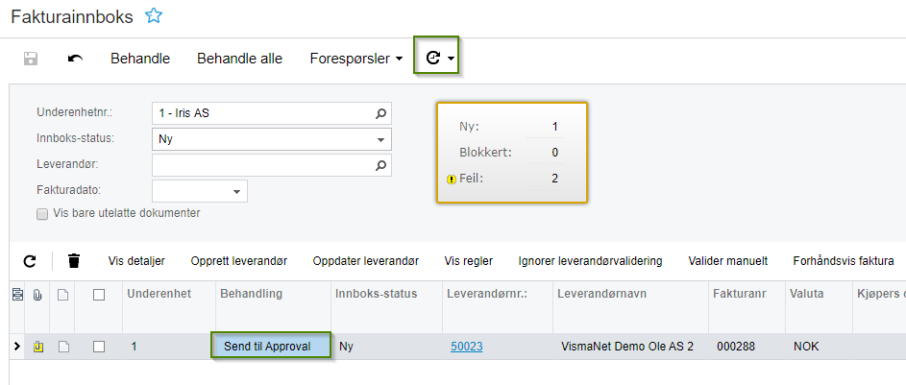
Task: Sort by Fakturanr column header
Action: [x=740, y=294]
